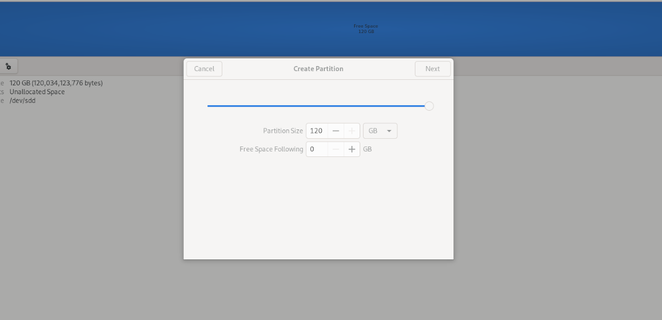Click the Free Space Following label
The image size is (662, 320).
[x=271, y=149]
